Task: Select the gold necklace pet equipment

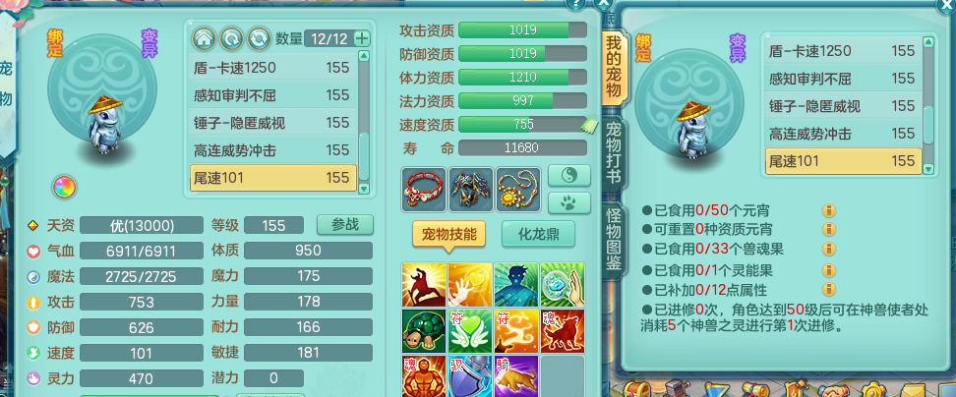Action: pos(518,190)
